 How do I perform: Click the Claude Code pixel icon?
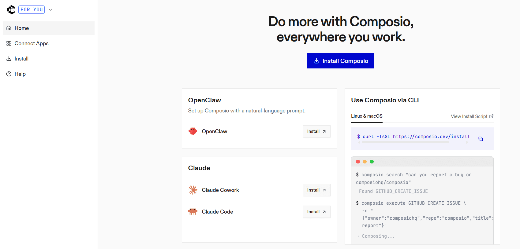(x=193, y=212)
